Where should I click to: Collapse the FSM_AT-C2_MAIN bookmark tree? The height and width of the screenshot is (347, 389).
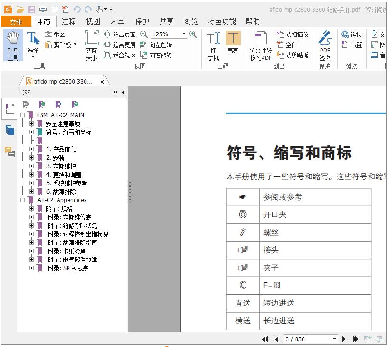[x=23, y=115]
